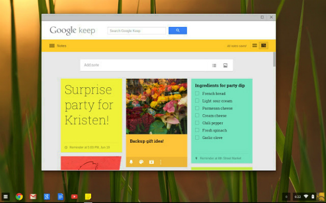
Task: Maximize the Keep window
Action: click(x=262, y=17)
